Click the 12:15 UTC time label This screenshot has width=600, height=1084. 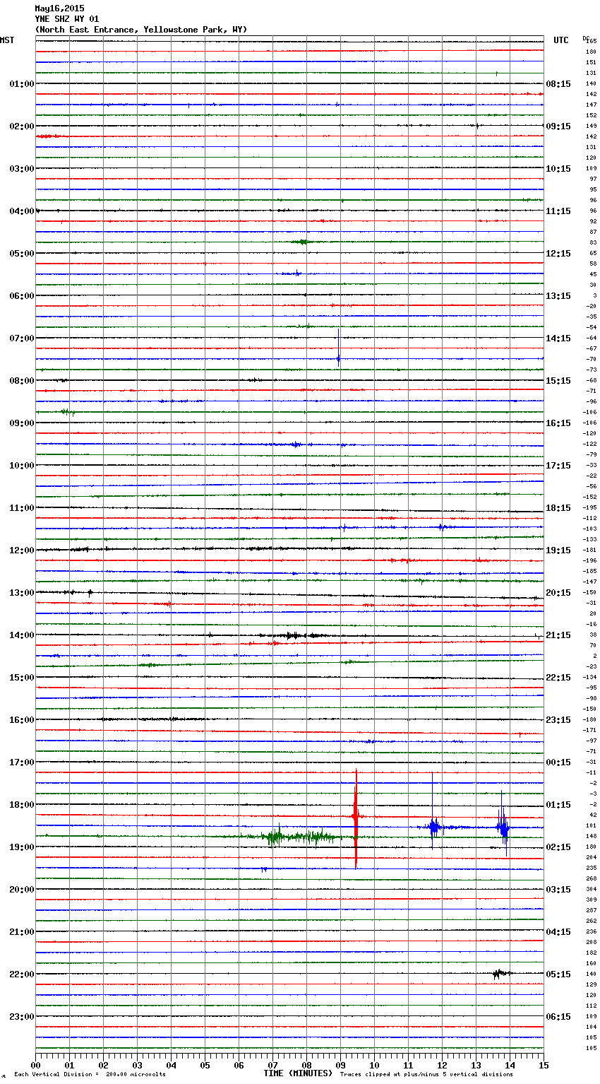(558, 254)
